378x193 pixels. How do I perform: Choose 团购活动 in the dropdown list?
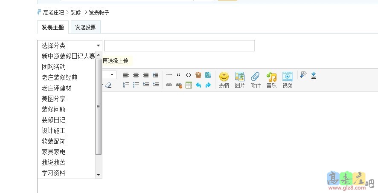(53, 67)
